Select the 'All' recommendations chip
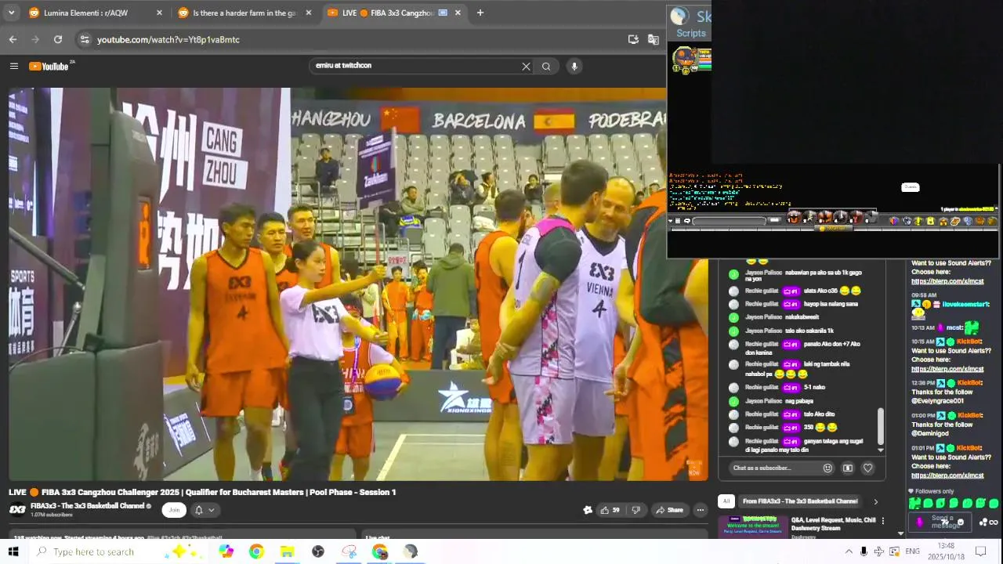Image resolution: width=1003 pixels, height=564 pixels. (x=726, y=501)
